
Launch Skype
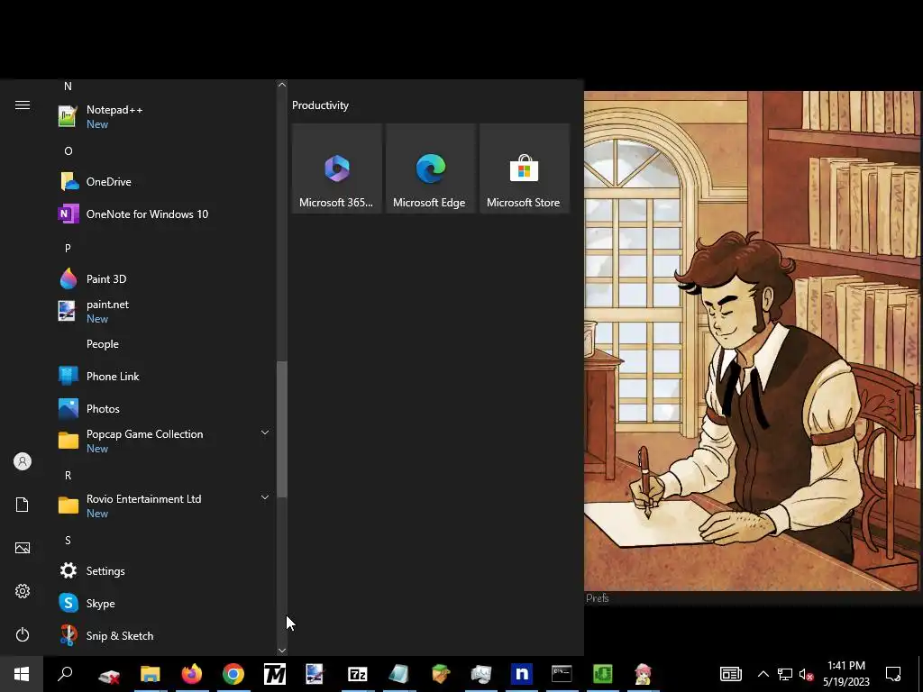(165, 603)
